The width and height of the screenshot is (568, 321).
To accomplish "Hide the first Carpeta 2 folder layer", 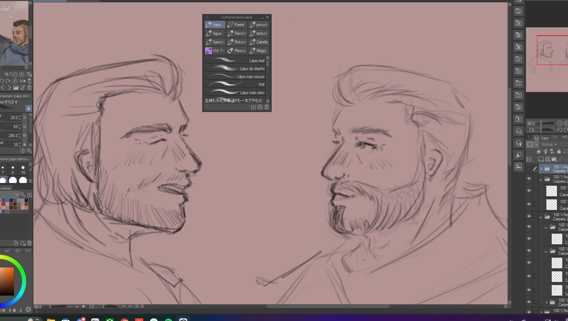I will [529, 179].
